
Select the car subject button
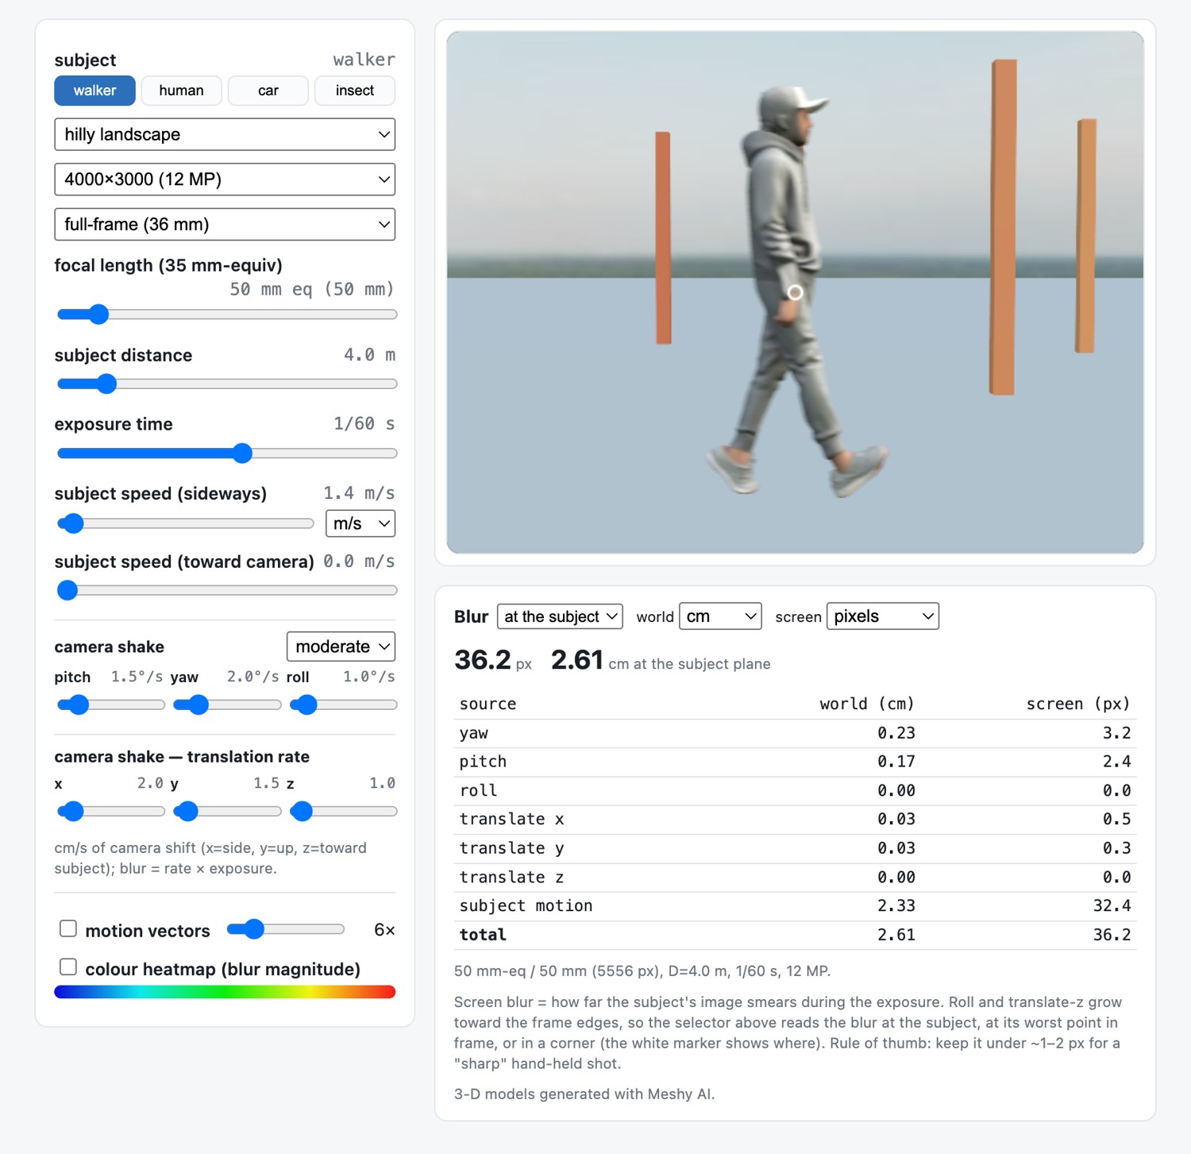tap(268, 91)
